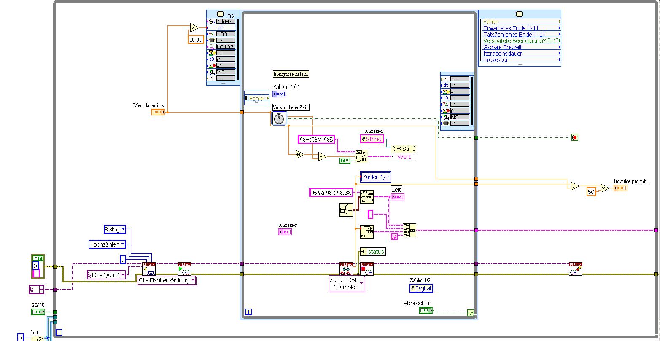Click the 60 numeric constant
660x341 pixels.
[x=591, y=192]
